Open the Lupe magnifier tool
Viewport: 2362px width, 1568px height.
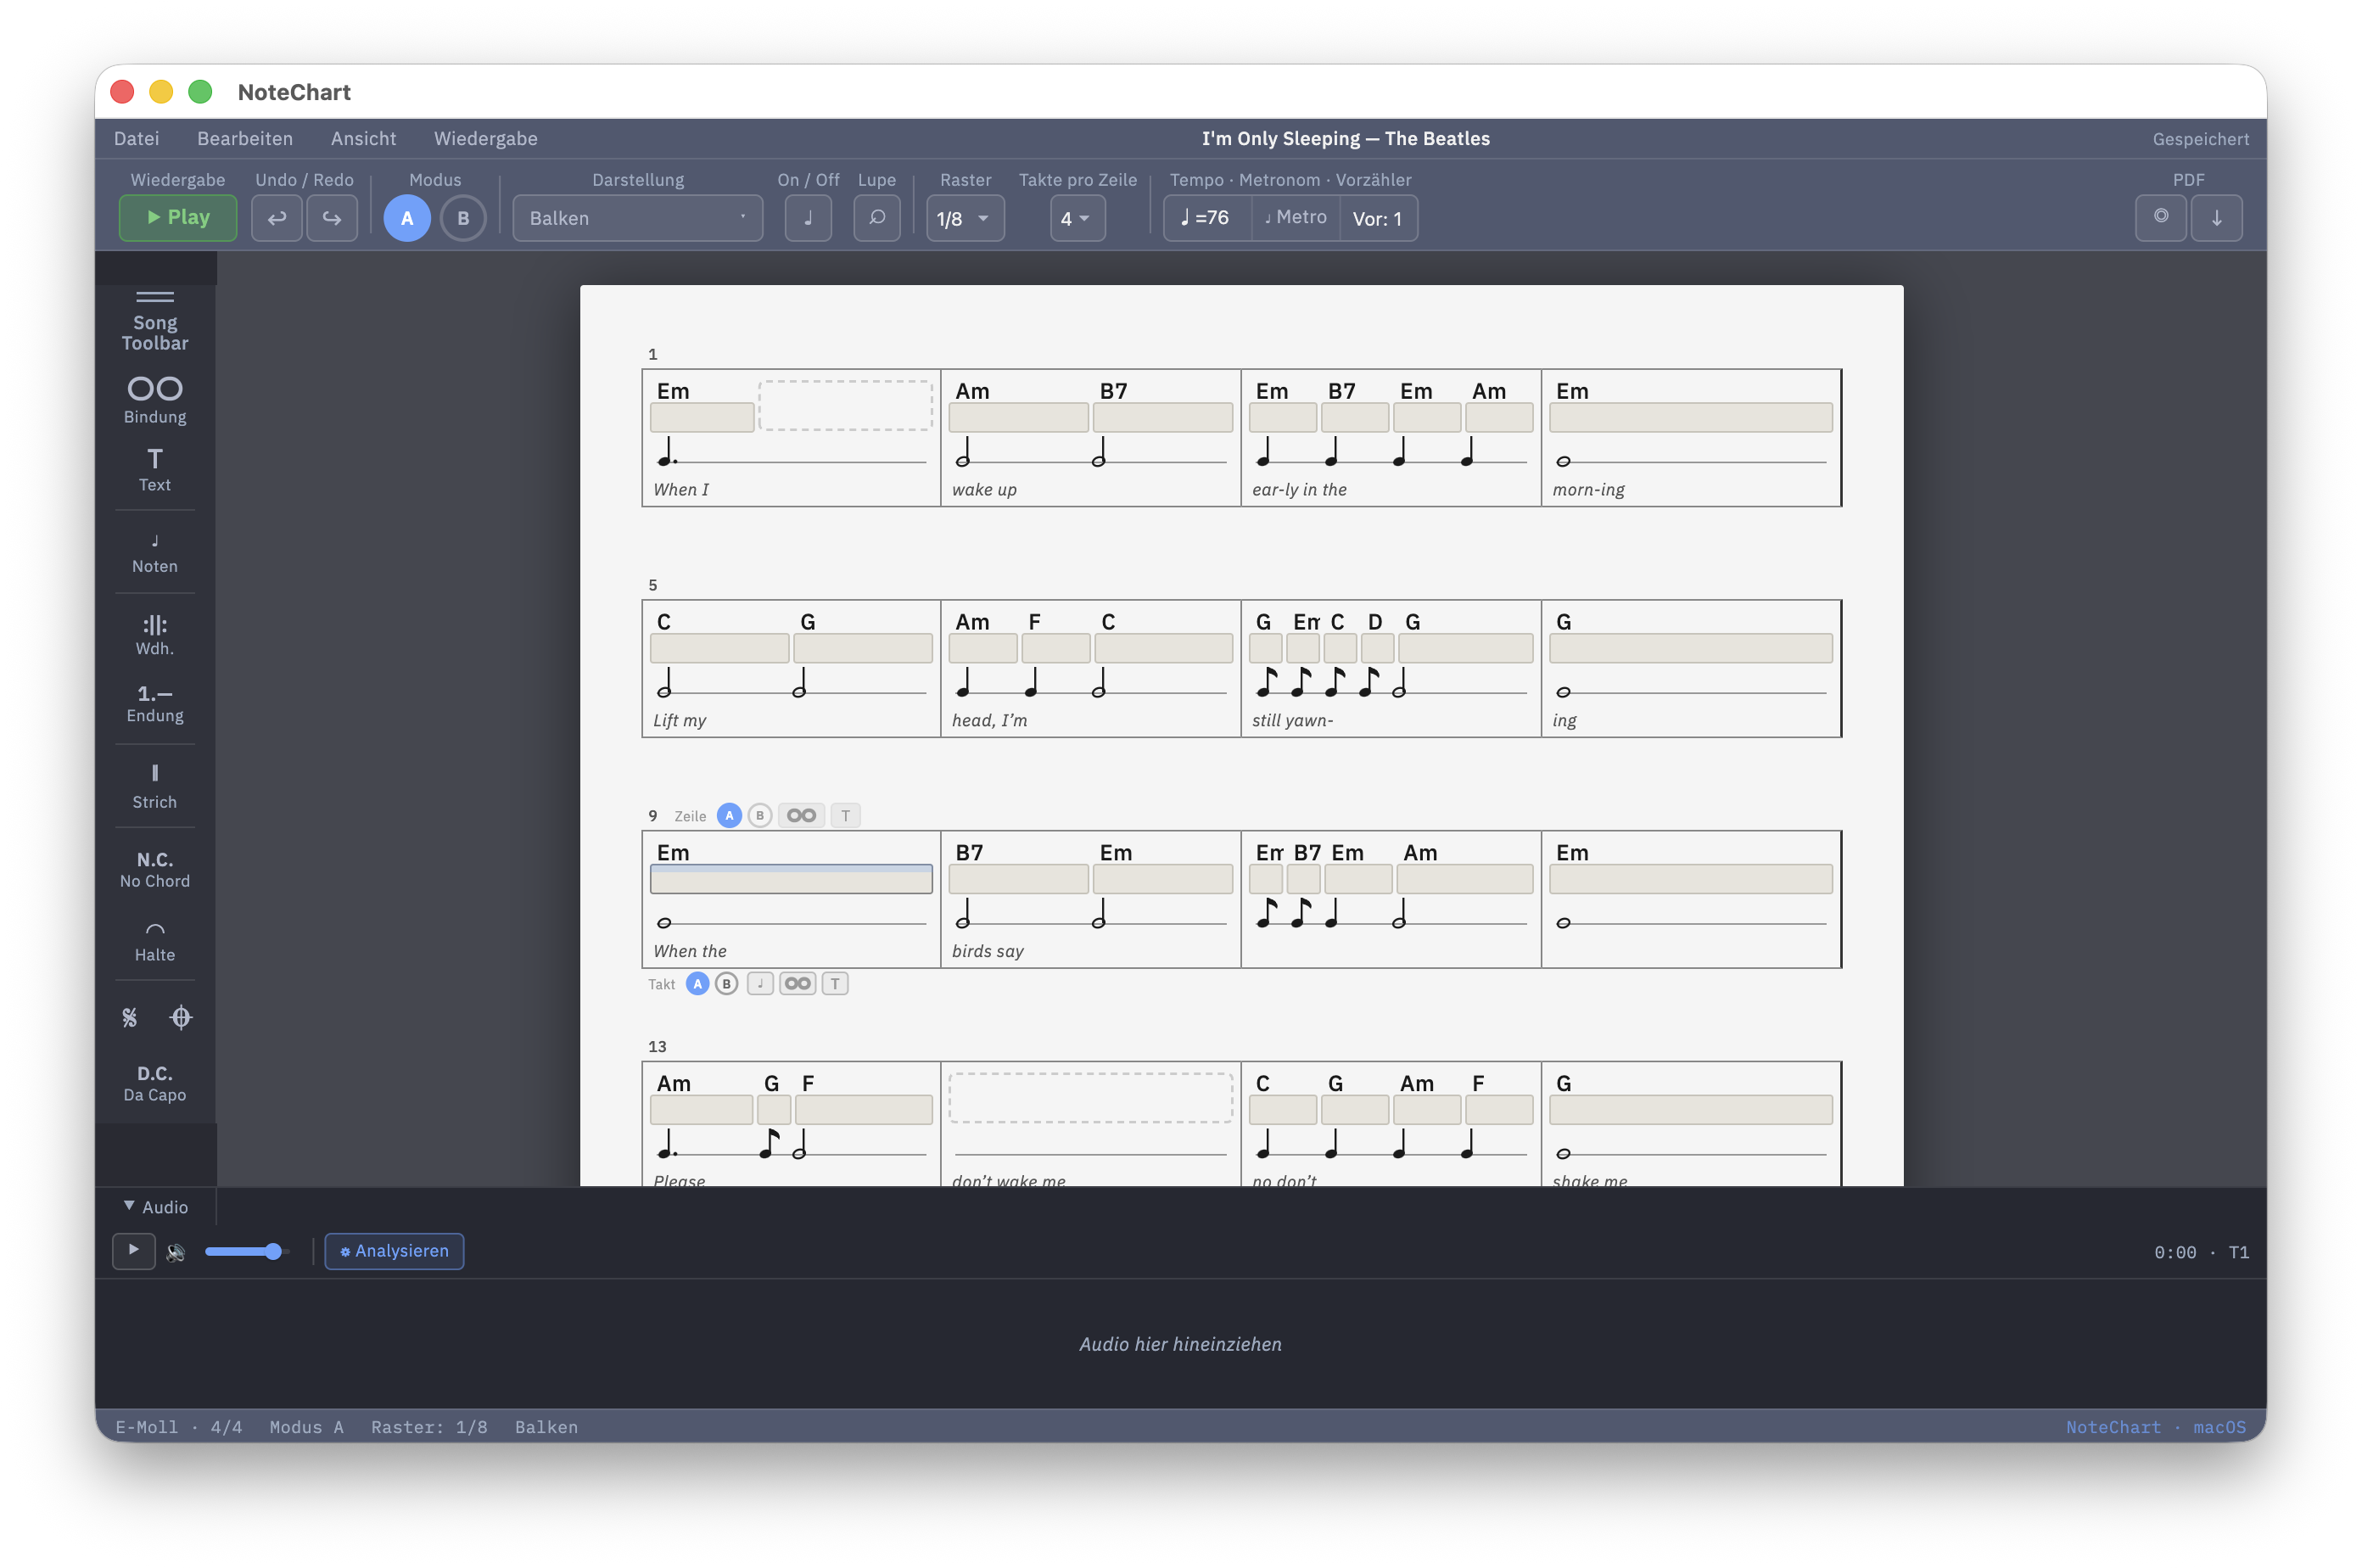pos(877,218)
